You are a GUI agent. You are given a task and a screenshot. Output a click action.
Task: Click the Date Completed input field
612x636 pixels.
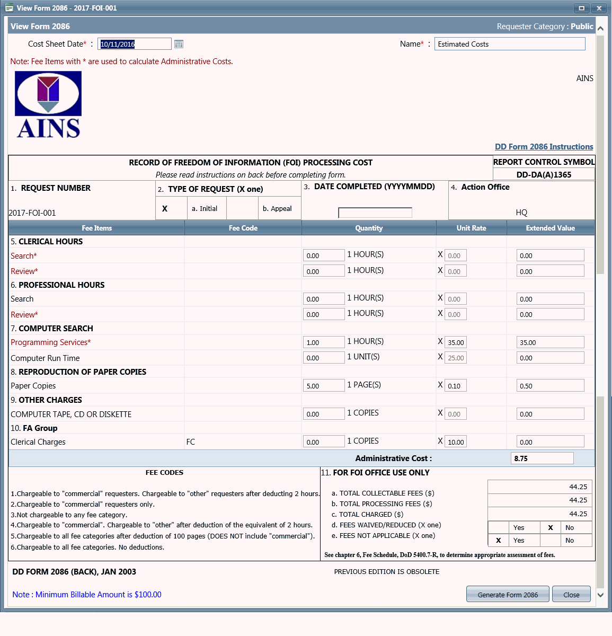point(375,213)
